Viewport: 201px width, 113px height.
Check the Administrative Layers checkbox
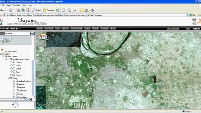[9, 59]
